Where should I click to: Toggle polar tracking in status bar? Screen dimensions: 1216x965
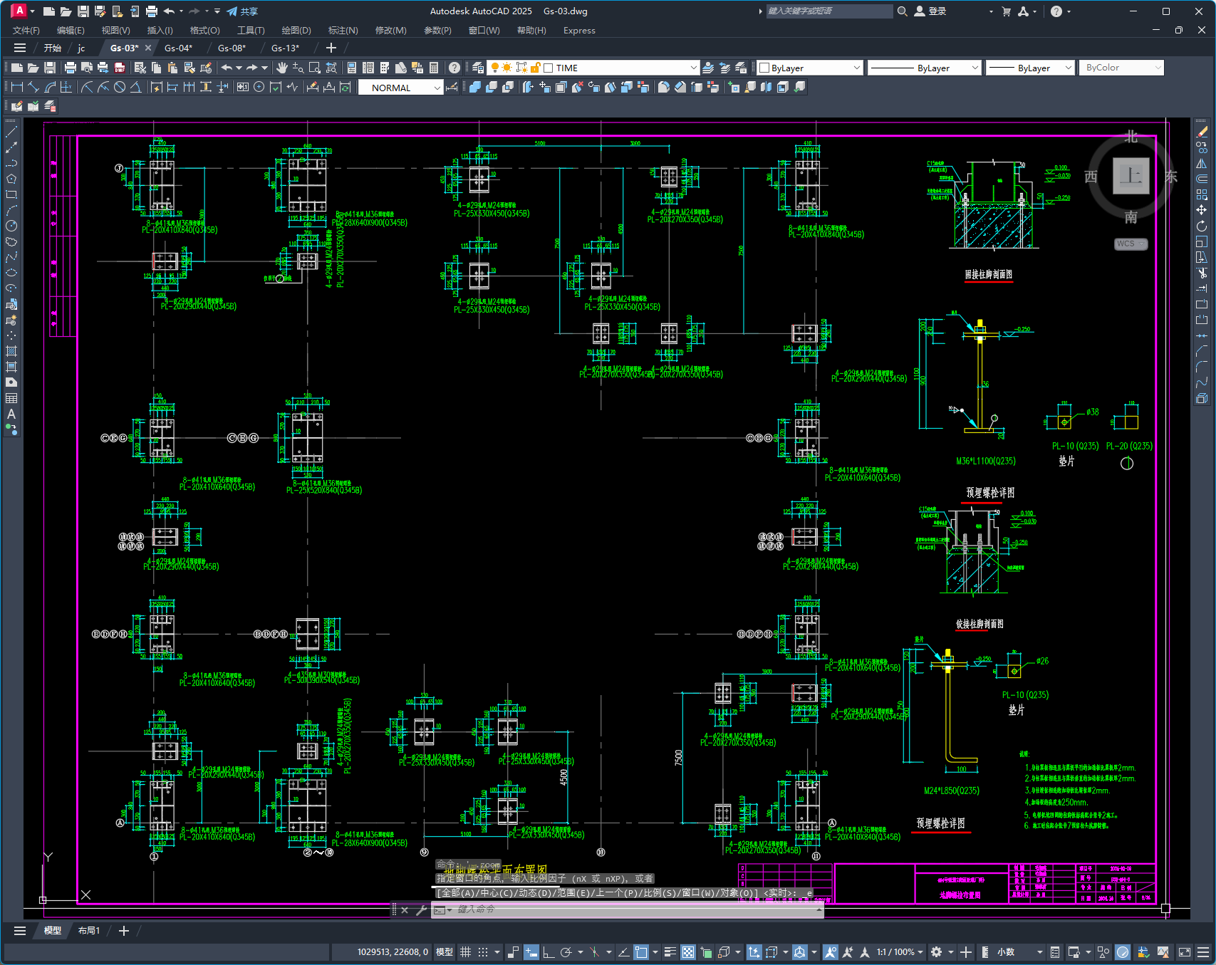(x=566, y=952)
